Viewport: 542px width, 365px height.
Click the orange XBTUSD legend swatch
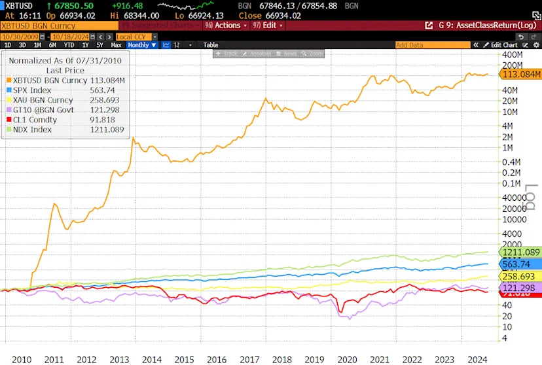click(9, 80)
